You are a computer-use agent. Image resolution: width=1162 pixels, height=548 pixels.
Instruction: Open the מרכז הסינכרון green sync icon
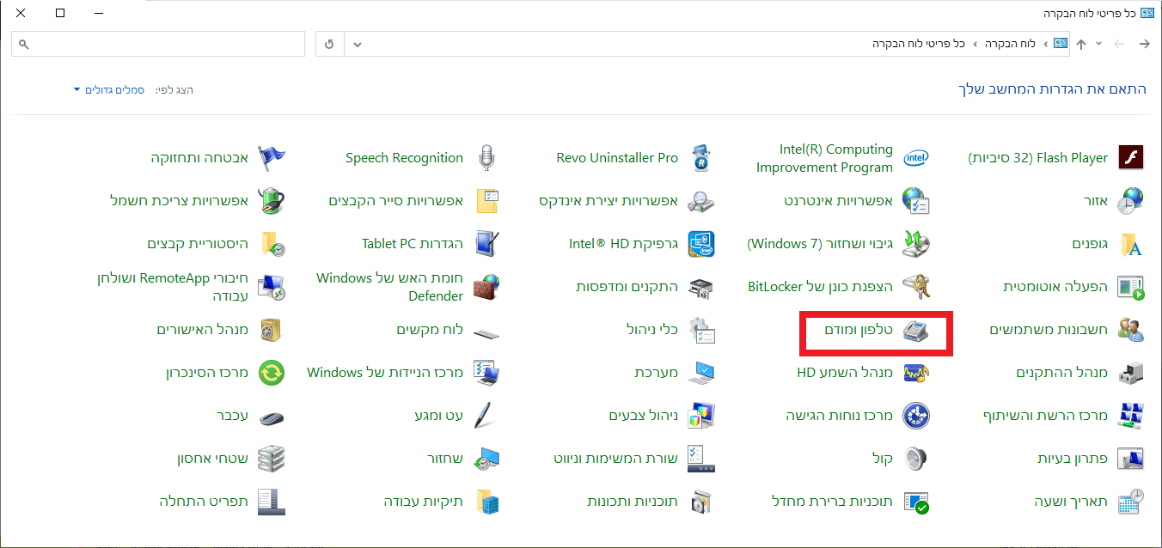pyautogui.click(x=272, y=373)
